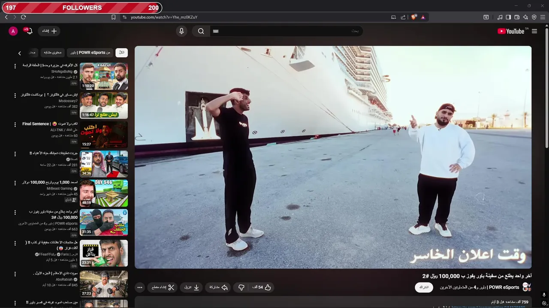Open options menu for AboRabiah video
This screenshot has width=549, height=308.
[x=15, y=273]
